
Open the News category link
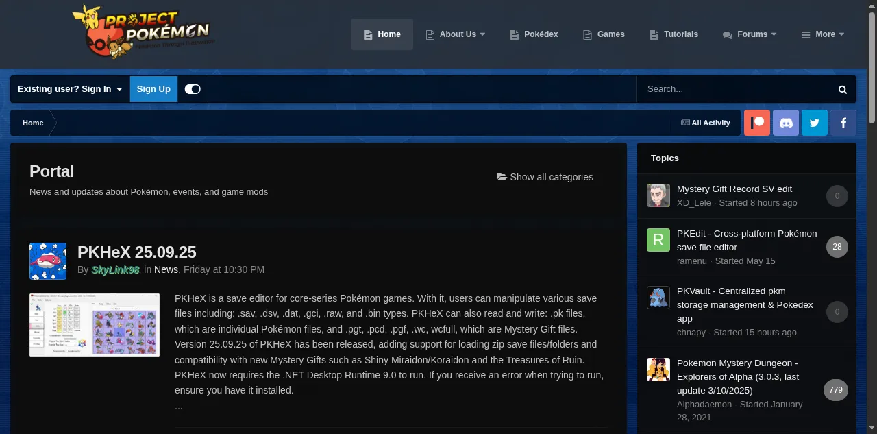[166, 270]
